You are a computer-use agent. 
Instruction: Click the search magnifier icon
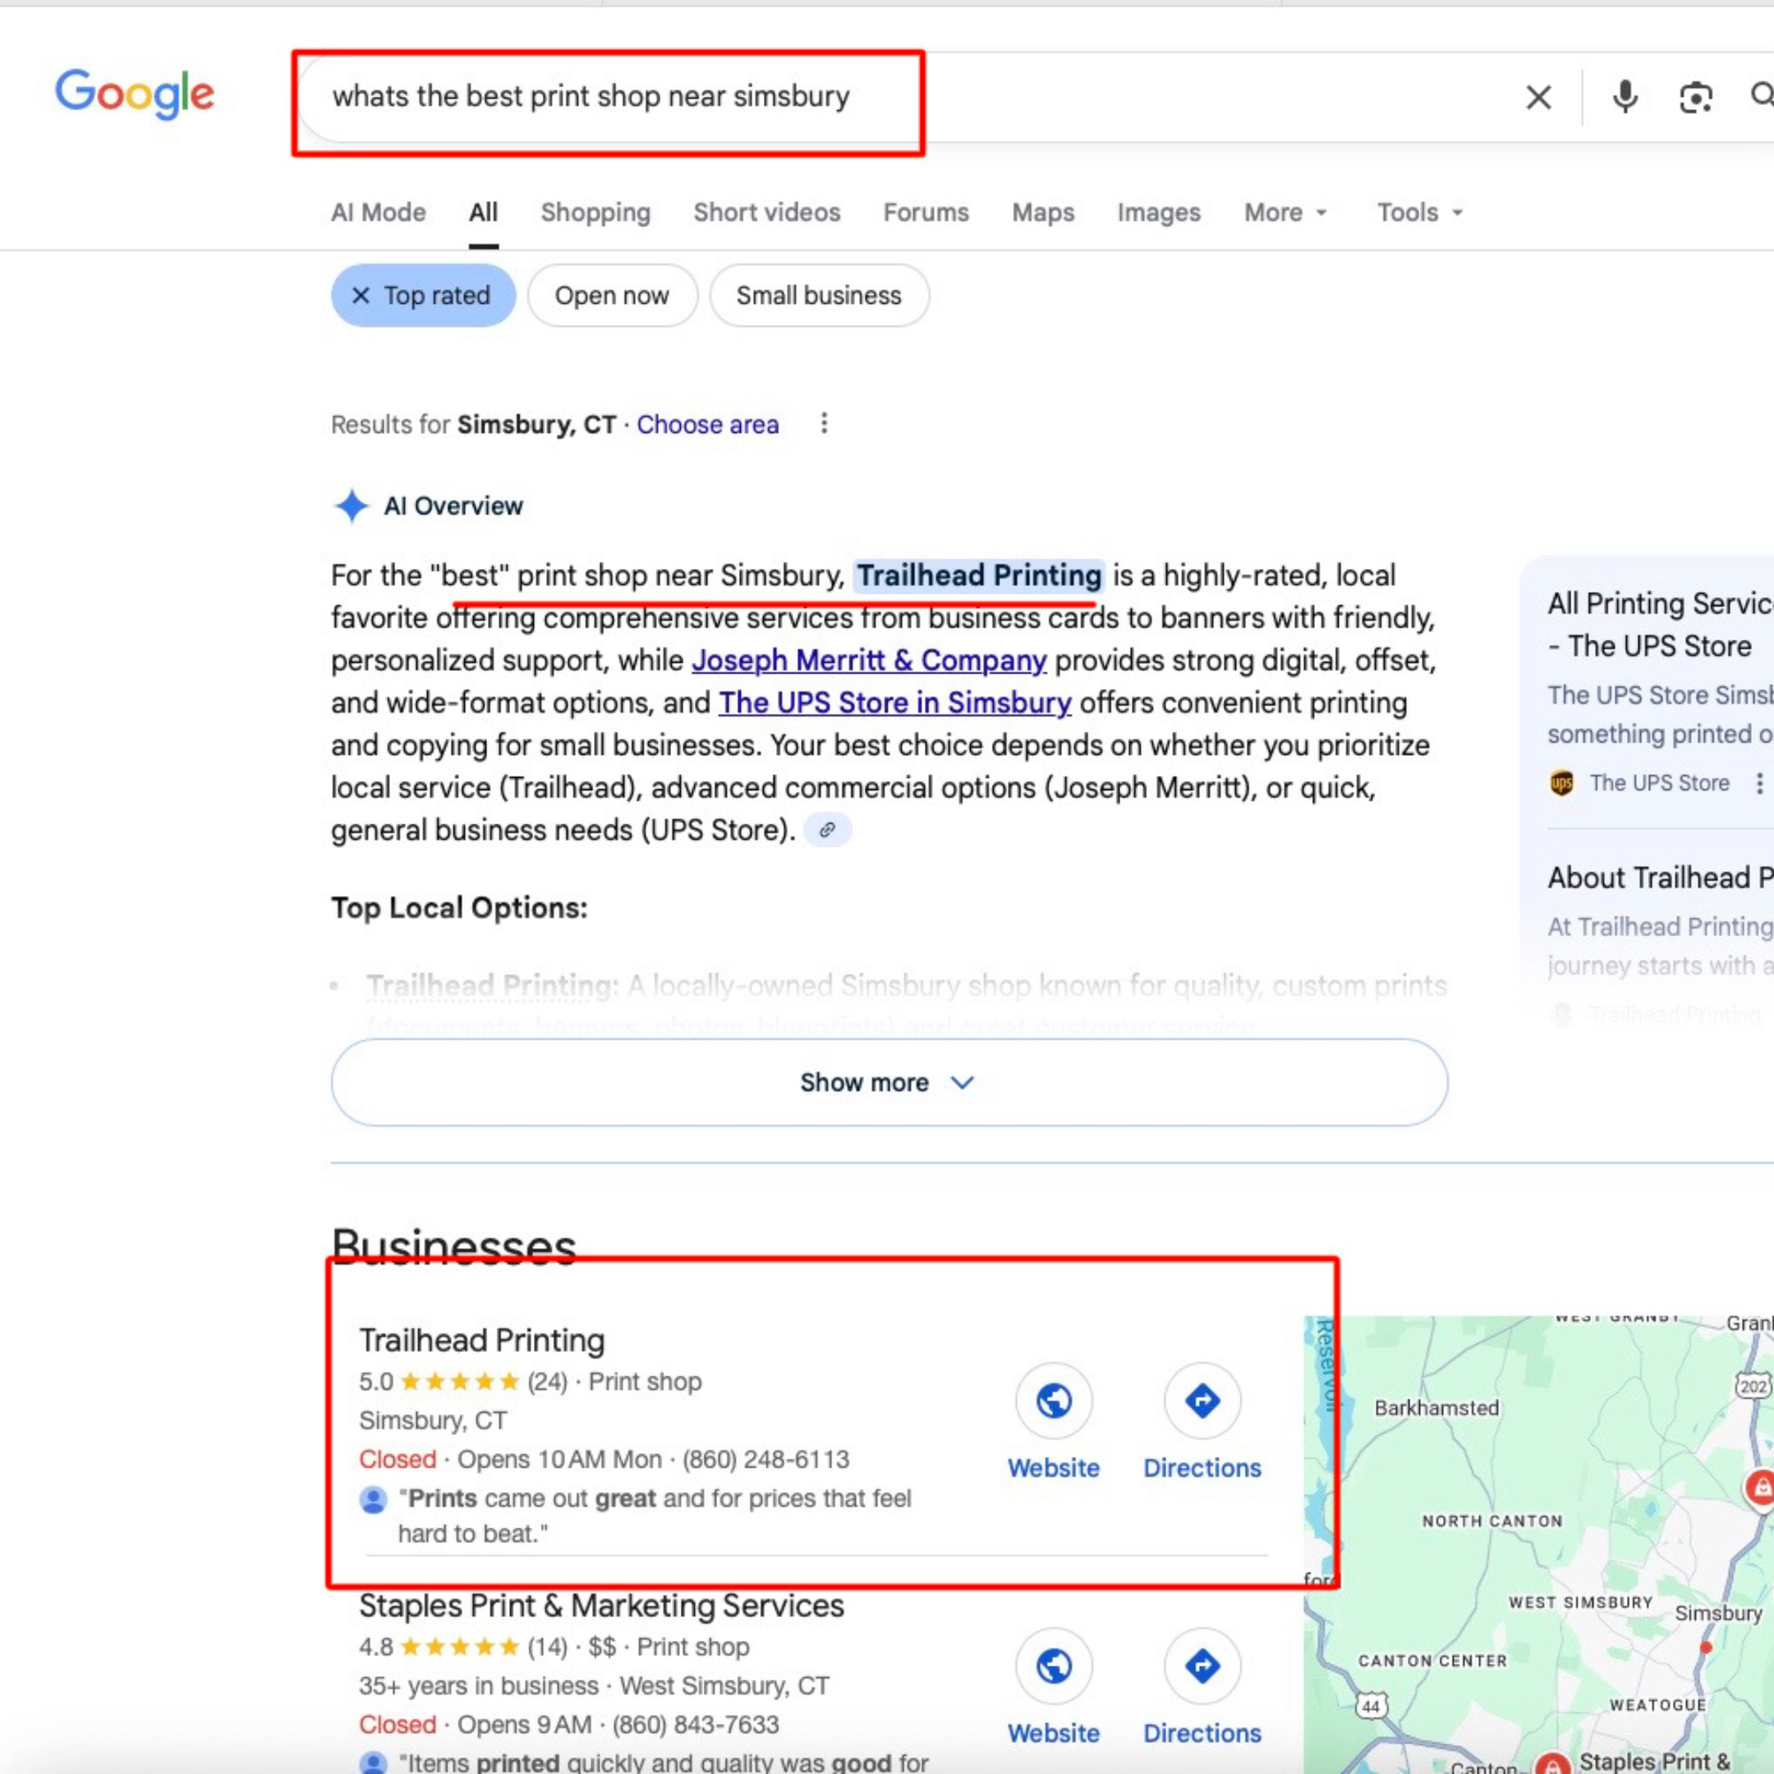click(1761, 96)
